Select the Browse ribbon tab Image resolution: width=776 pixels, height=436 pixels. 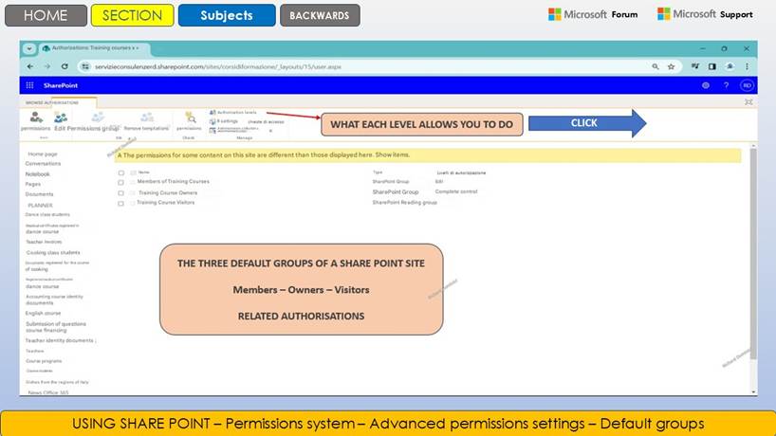click(34, 102)
